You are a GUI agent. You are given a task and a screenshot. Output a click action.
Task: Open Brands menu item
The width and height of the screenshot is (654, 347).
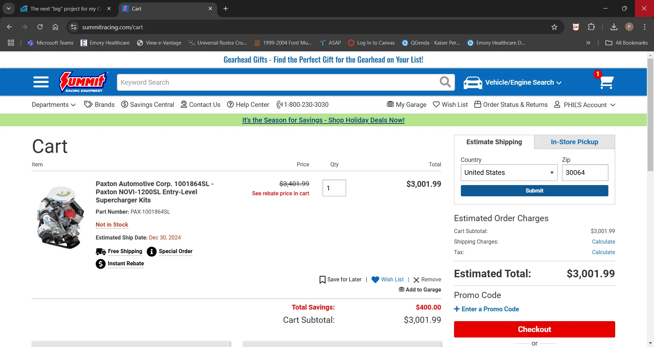[99, 105]
